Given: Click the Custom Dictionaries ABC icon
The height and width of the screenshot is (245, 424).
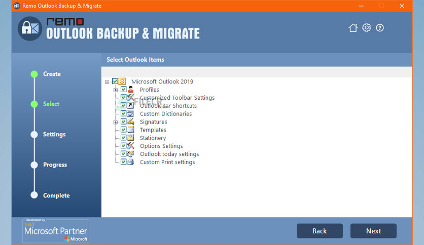Looking at the screenshot, I should pos(131,113).
